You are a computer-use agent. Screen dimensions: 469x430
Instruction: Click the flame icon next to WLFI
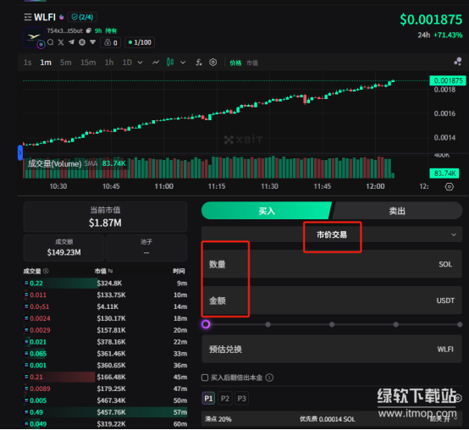(x=62, y=17)
